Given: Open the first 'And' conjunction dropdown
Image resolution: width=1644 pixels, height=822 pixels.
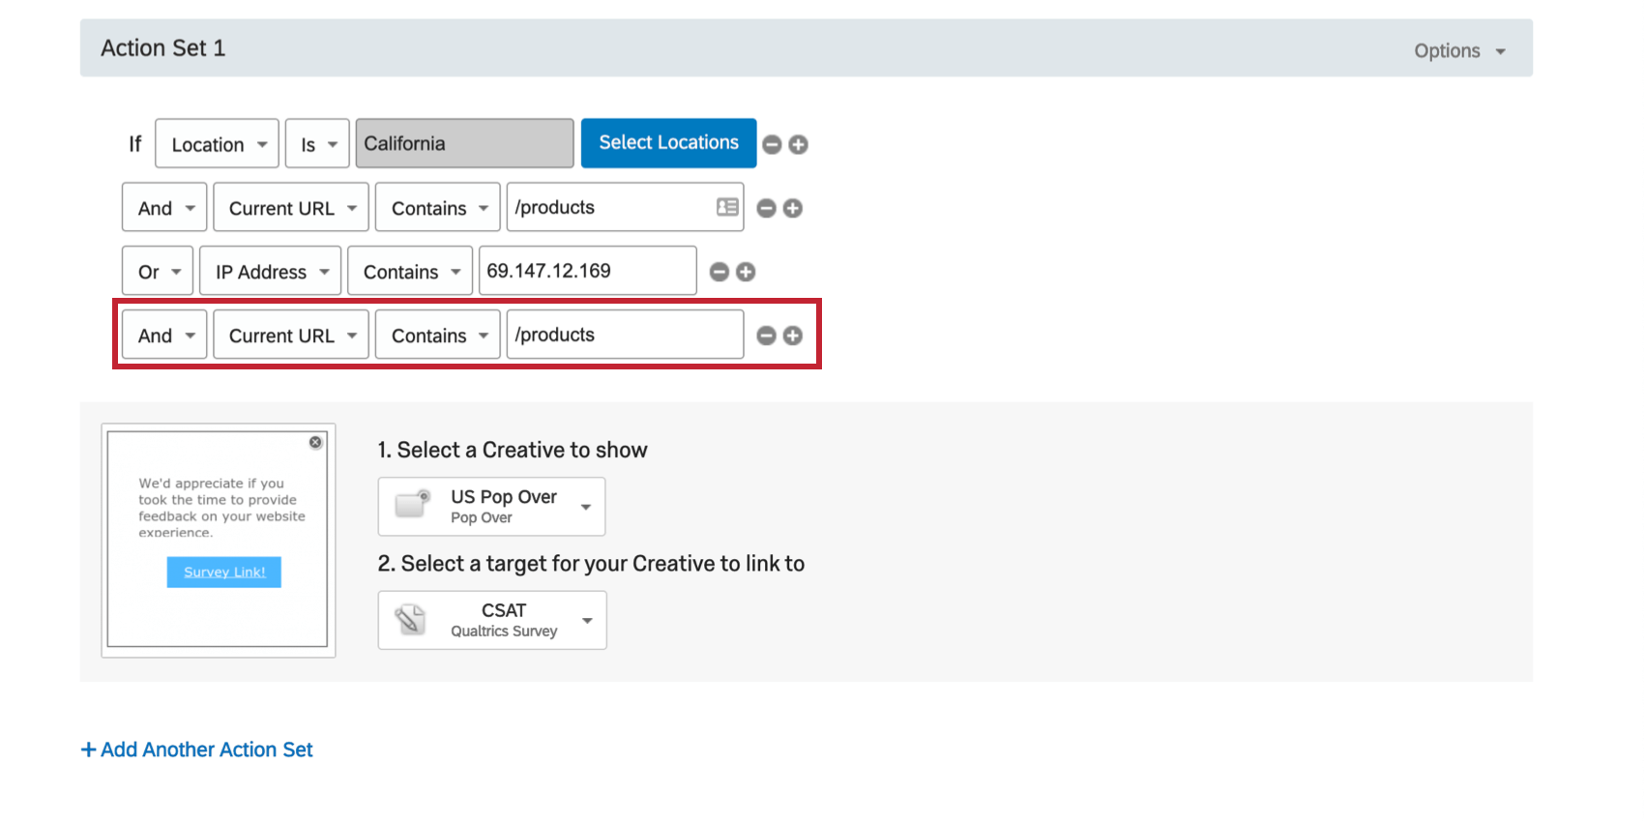Looking at the screenshot, I should pyautogui.click(x=164, y=208).
